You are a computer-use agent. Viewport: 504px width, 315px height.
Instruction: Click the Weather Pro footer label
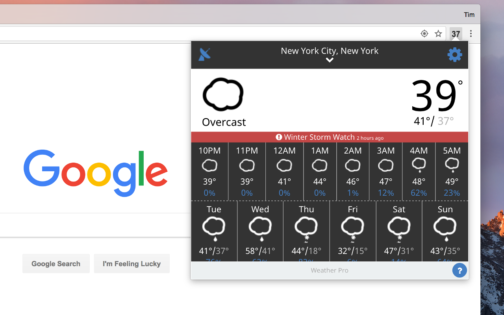(x=330, y=271)
